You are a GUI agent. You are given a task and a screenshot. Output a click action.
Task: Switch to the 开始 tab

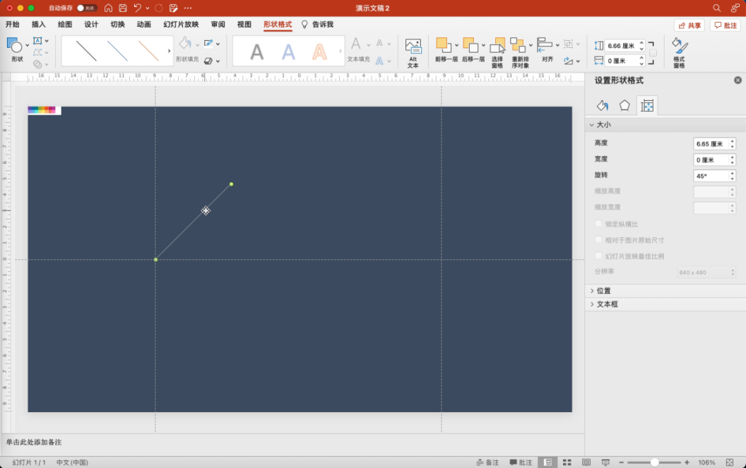12,24
